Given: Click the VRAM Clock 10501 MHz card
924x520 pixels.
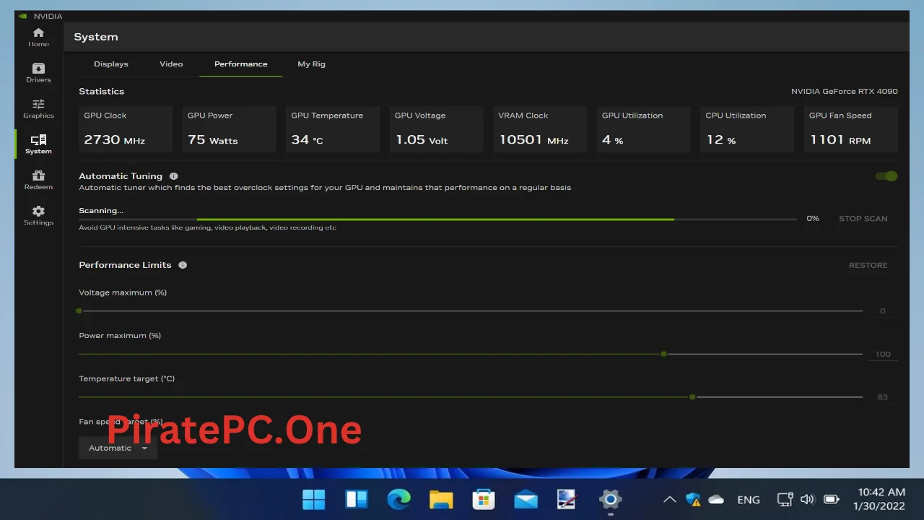Looking at the screenshot, I should 540,129.
